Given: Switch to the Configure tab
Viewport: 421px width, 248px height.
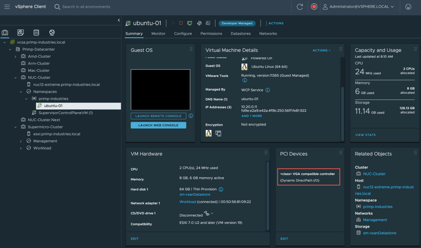Looking at the screenshot, I should [183, 34].
